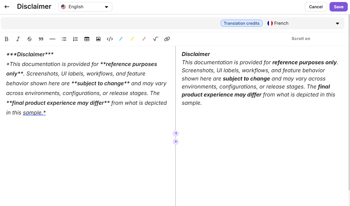Screen dimensions: 350x206
Task: Insert a table
Action: (x=87, y=39)
